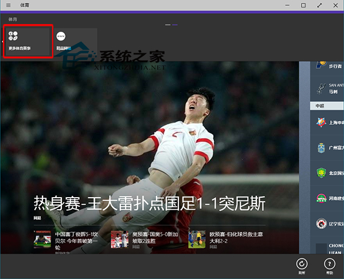Read article 奥预赛-国奥5-0新加坡取2连胜
This screenshot has height=279, width=344.
tap(155, 238)
